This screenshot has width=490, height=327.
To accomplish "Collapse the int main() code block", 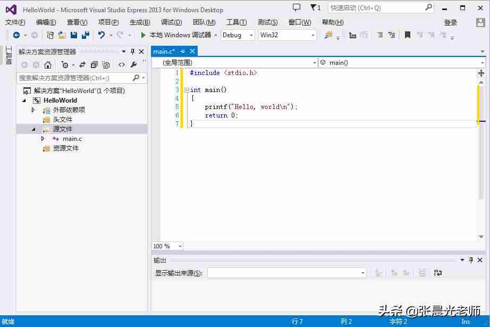I will pyautogui.click(x=186, y=90).
